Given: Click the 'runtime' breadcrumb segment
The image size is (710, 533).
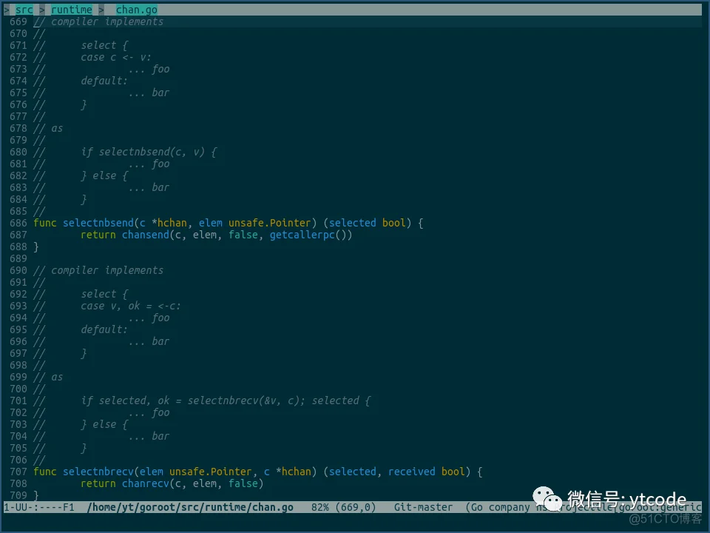Looking at the screenshot, I should click(x=72, y=10).
